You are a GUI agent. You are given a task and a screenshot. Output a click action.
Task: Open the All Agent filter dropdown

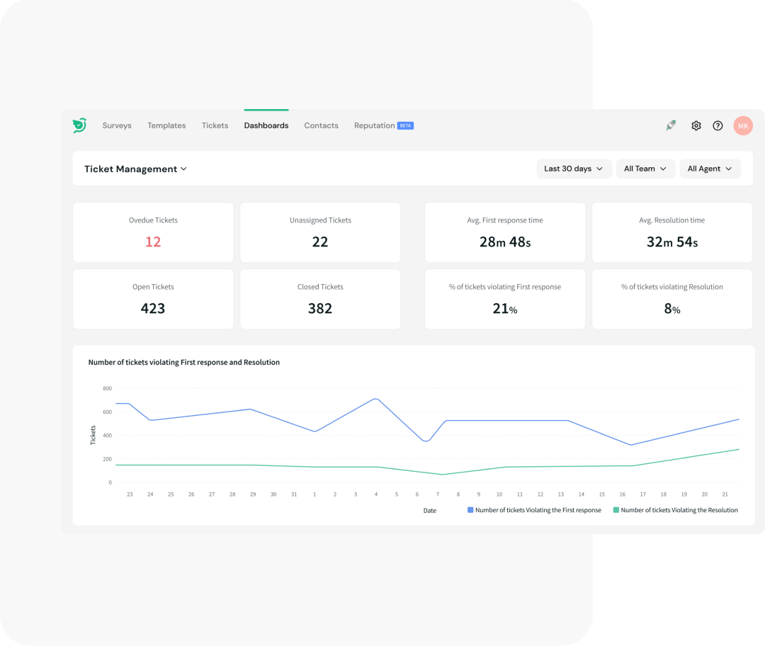(710, 169)
